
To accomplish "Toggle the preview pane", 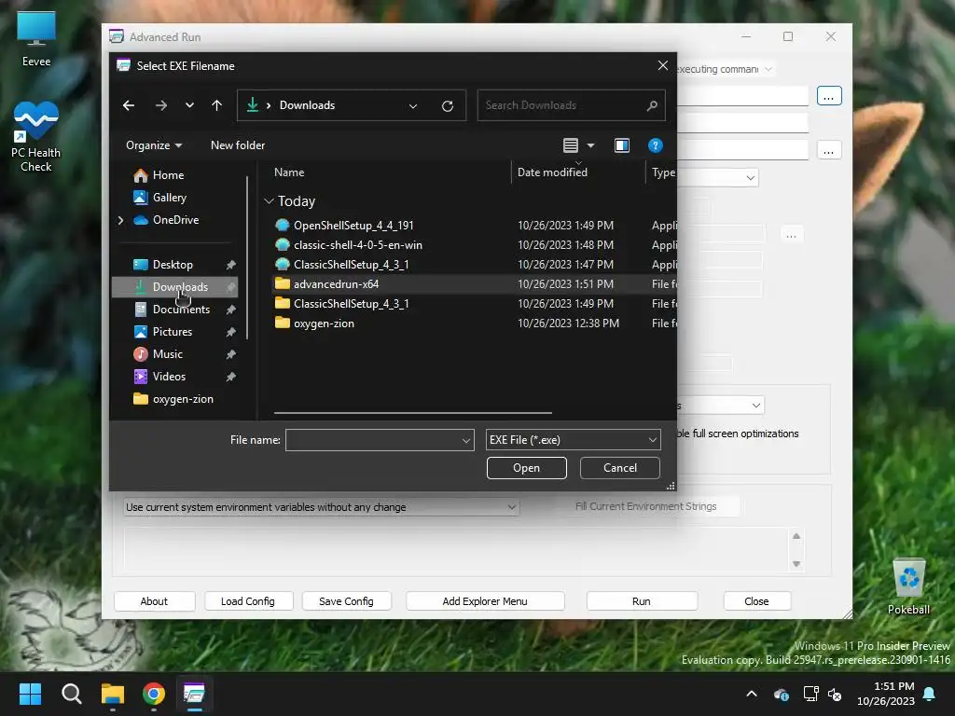I will [622, 145].
